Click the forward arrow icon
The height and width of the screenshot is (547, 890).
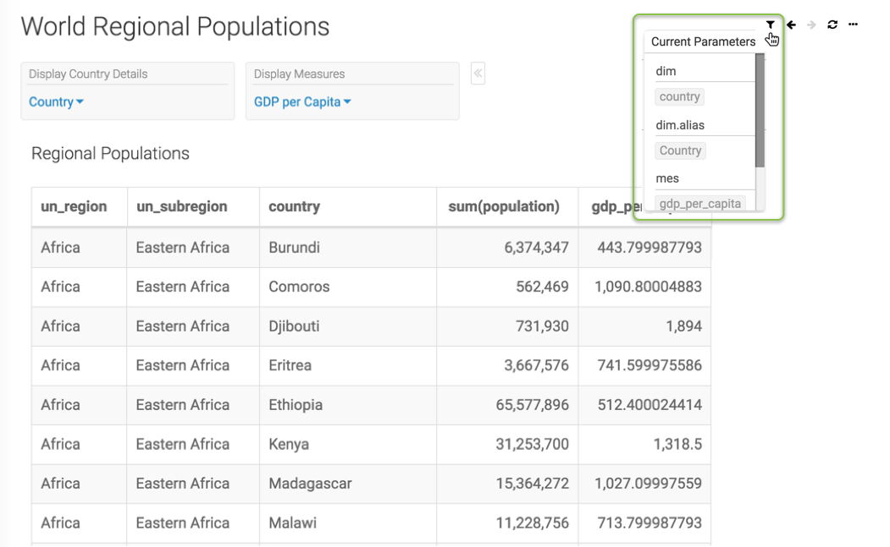pyautogui.click(x=811, y=25)
